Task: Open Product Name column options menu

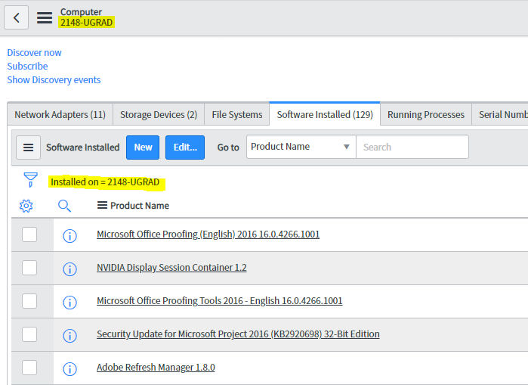Action: [102, 206]
